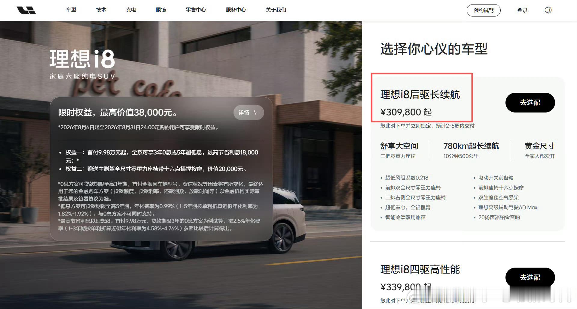Click the 780km超长续航 feature heading

click(471, 146)
